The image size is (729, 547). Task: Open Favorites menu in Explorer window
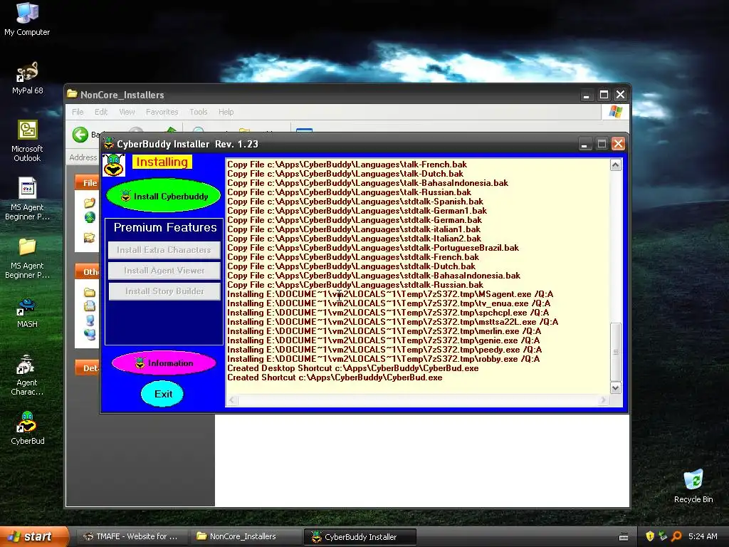tap(162, 112)
